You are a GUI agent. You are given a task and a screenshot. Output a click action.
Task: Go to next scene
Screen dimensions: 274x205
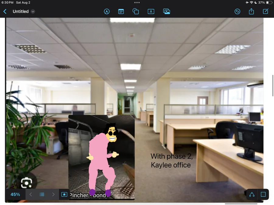[53, 194]
